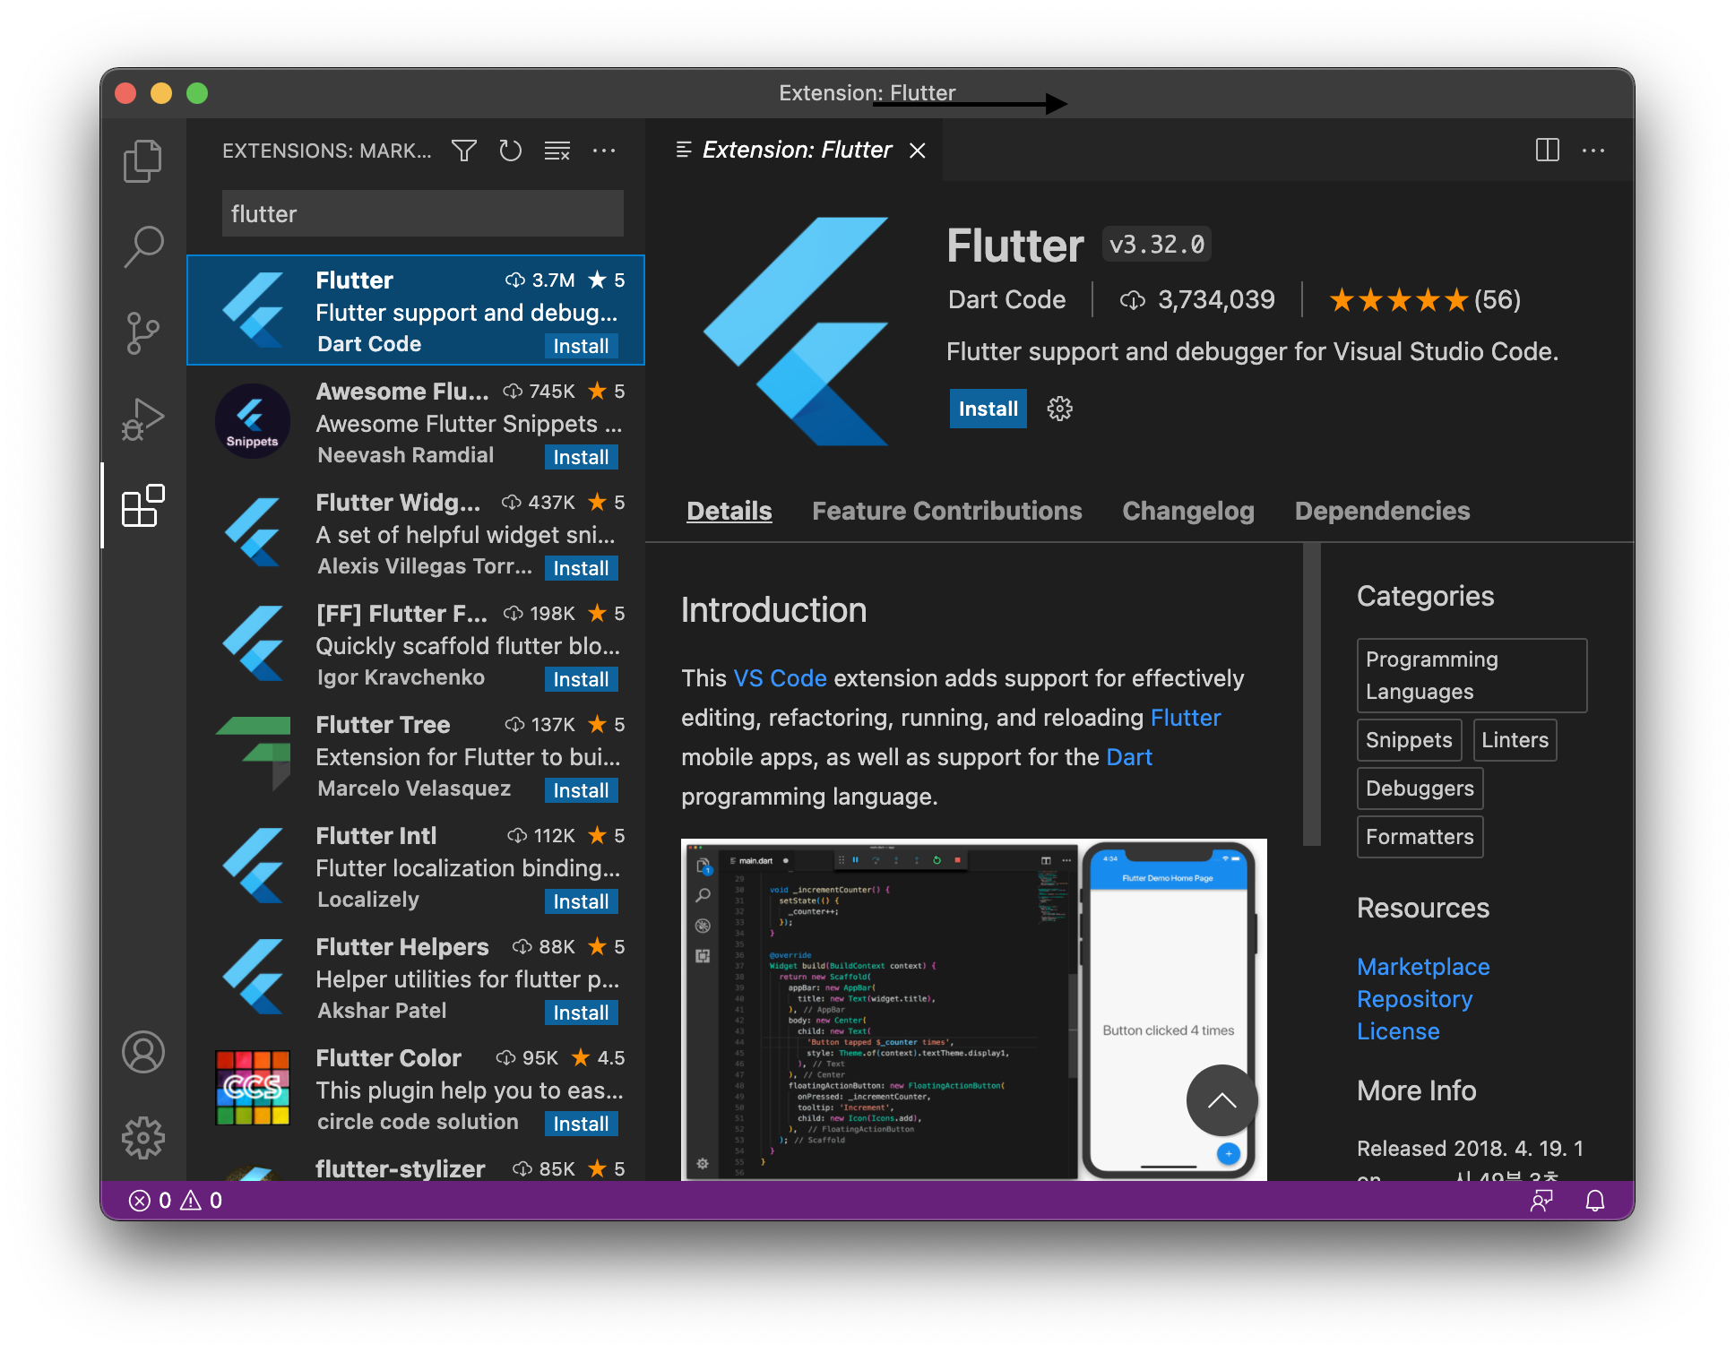Click the flutter search input field

coord(422,213)
